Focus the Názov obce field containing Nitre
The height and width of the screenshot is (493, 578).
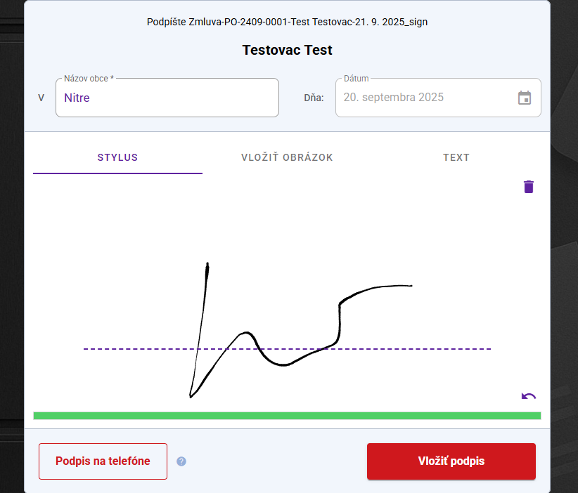pos(167,98)
